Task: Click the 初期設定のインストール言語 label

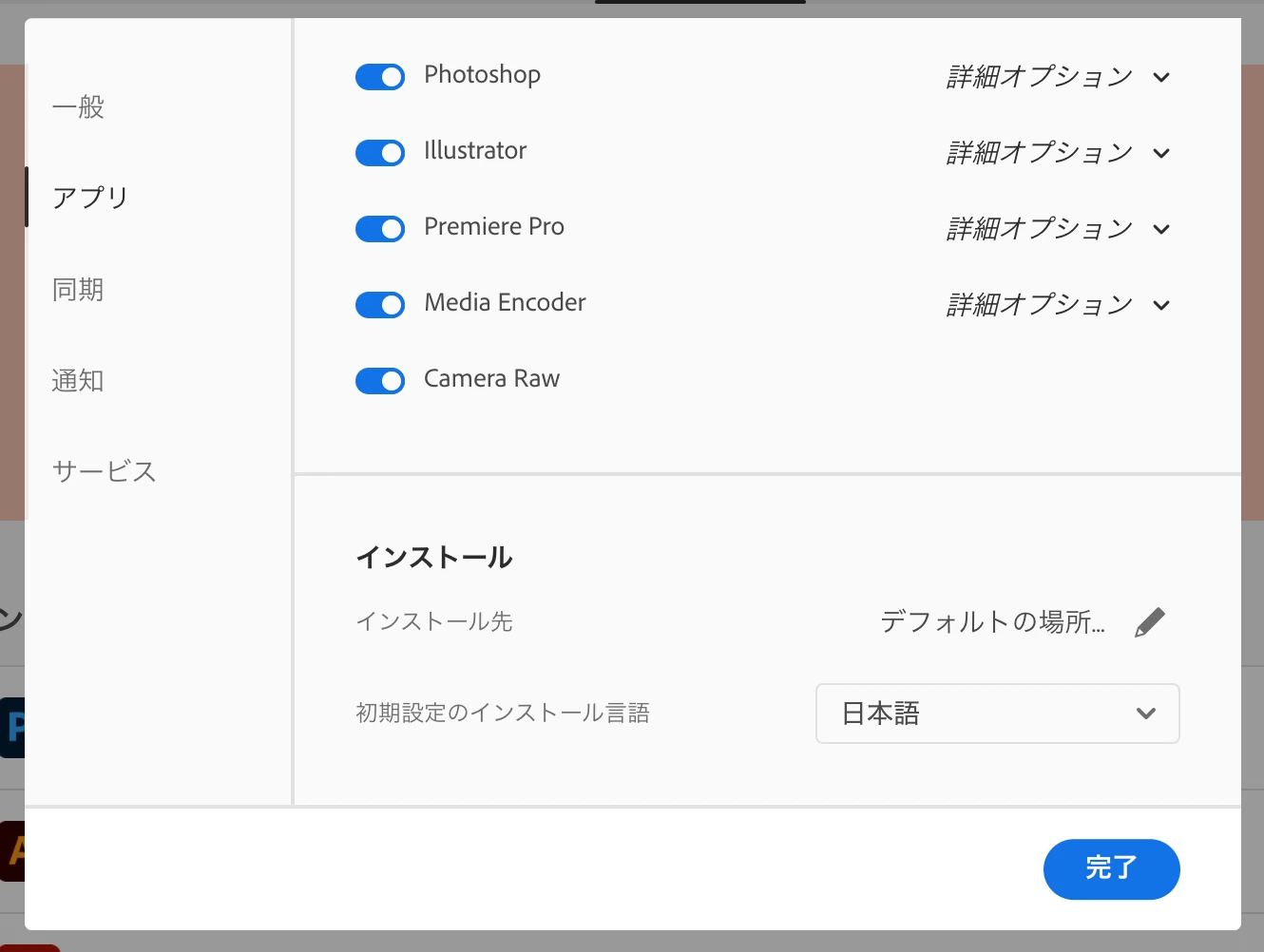Action: click(503, 713)
